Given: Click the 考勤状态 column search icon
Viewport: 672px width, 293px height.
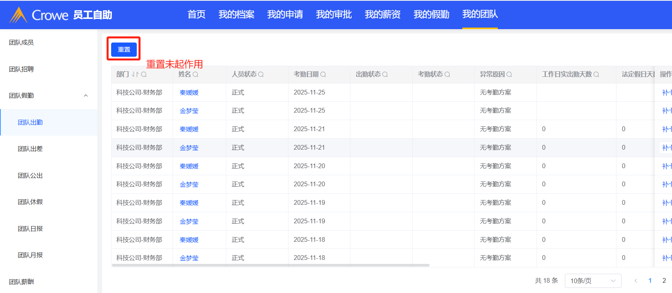Looking at the screenshot, I should pyautogui.click(x=447, y=74).
